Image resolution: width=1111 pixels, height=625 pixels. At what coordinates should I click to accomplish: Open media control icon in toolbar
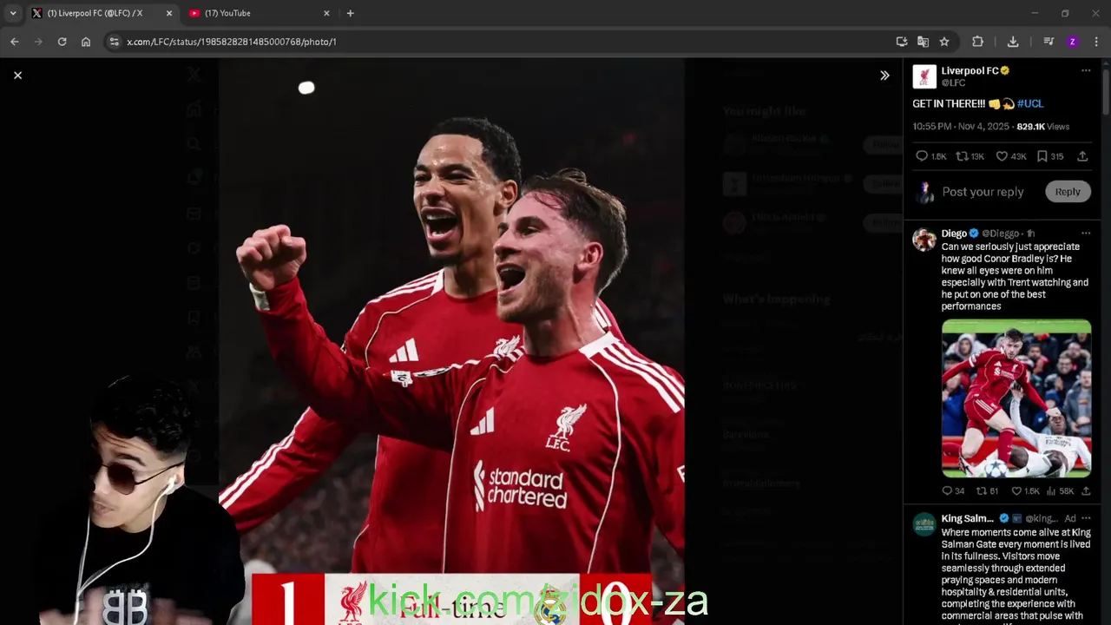coord(1049,42)
